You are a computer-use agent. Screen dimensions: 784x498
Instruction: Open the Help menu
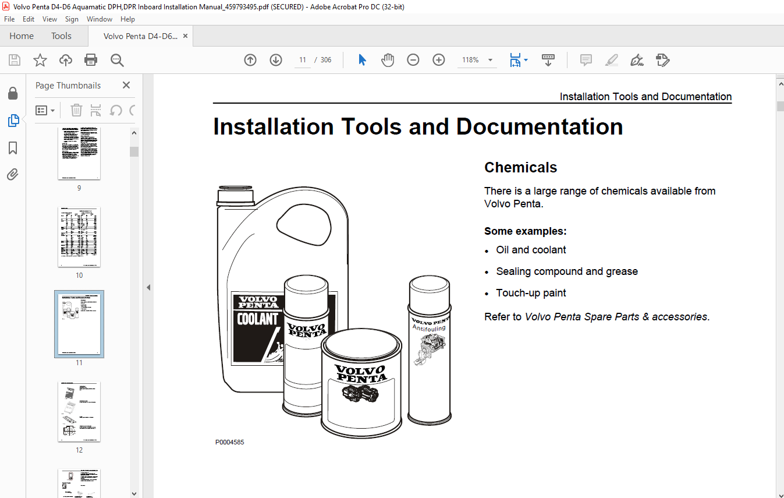click(x=127, y=19)
